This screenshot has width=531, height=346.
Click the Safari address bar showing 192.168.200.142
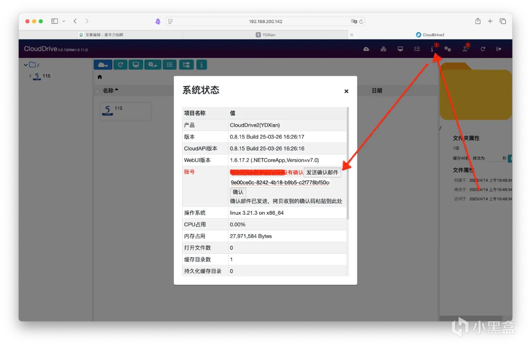click(265, 21)
